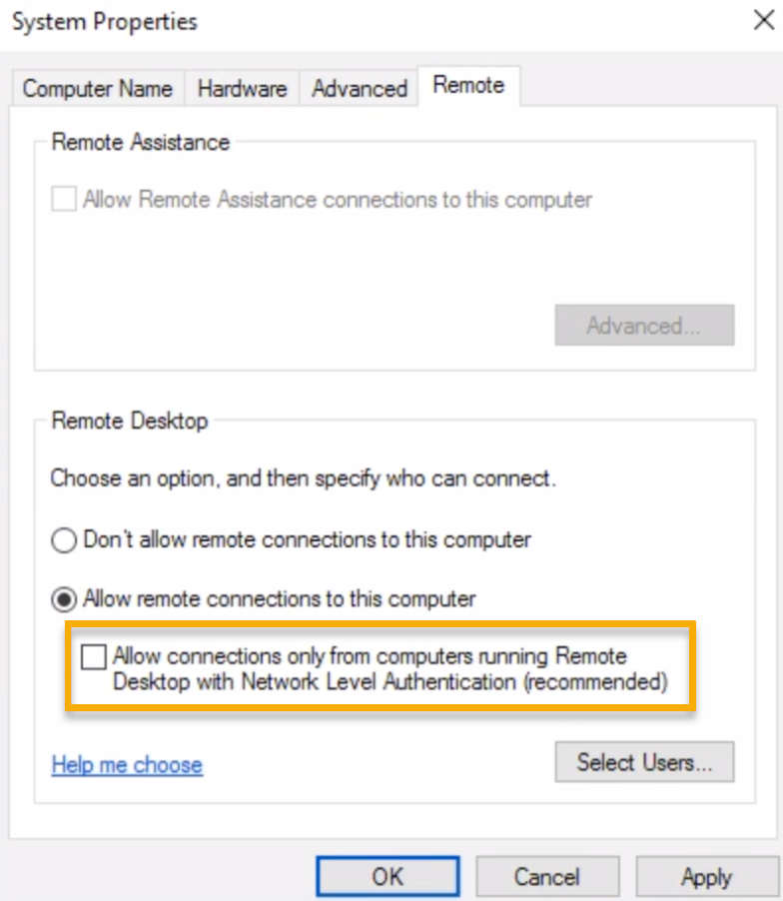Tick the Allow Remote Assistance connections checkbox
The width and height of the screenshot is (783, 901).
[64, 199]
